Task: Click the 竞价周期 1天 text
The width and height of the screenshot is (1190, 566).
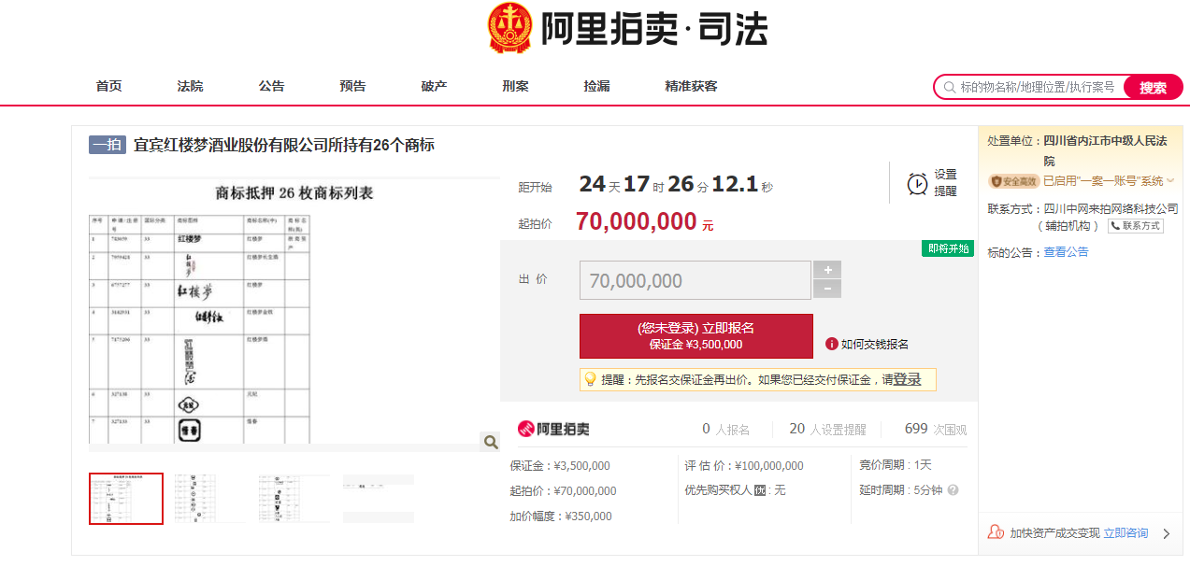Action: 896,465
